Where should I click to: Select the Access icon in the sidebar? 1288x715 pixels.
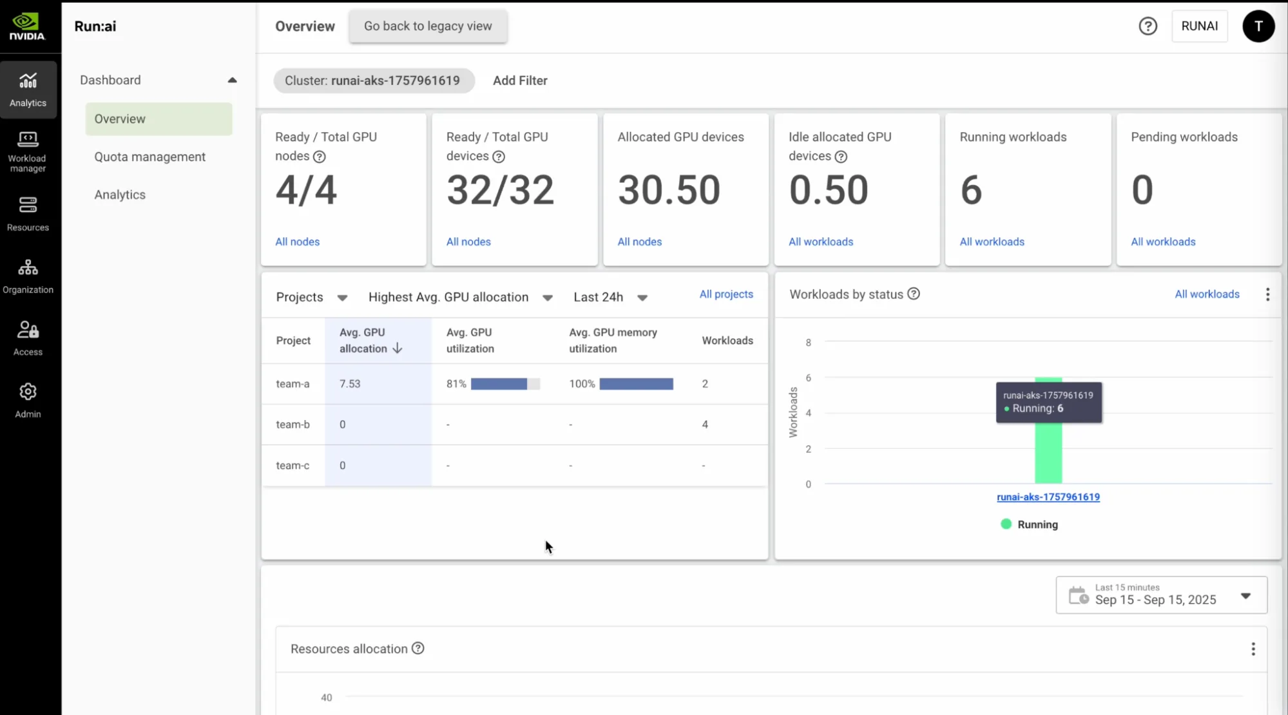(x=28, y=337)
